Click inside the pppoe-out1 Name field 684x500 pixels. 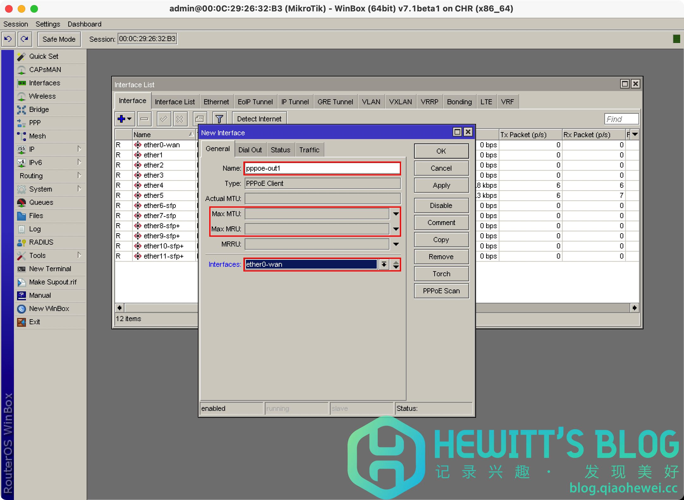(322, 168)
